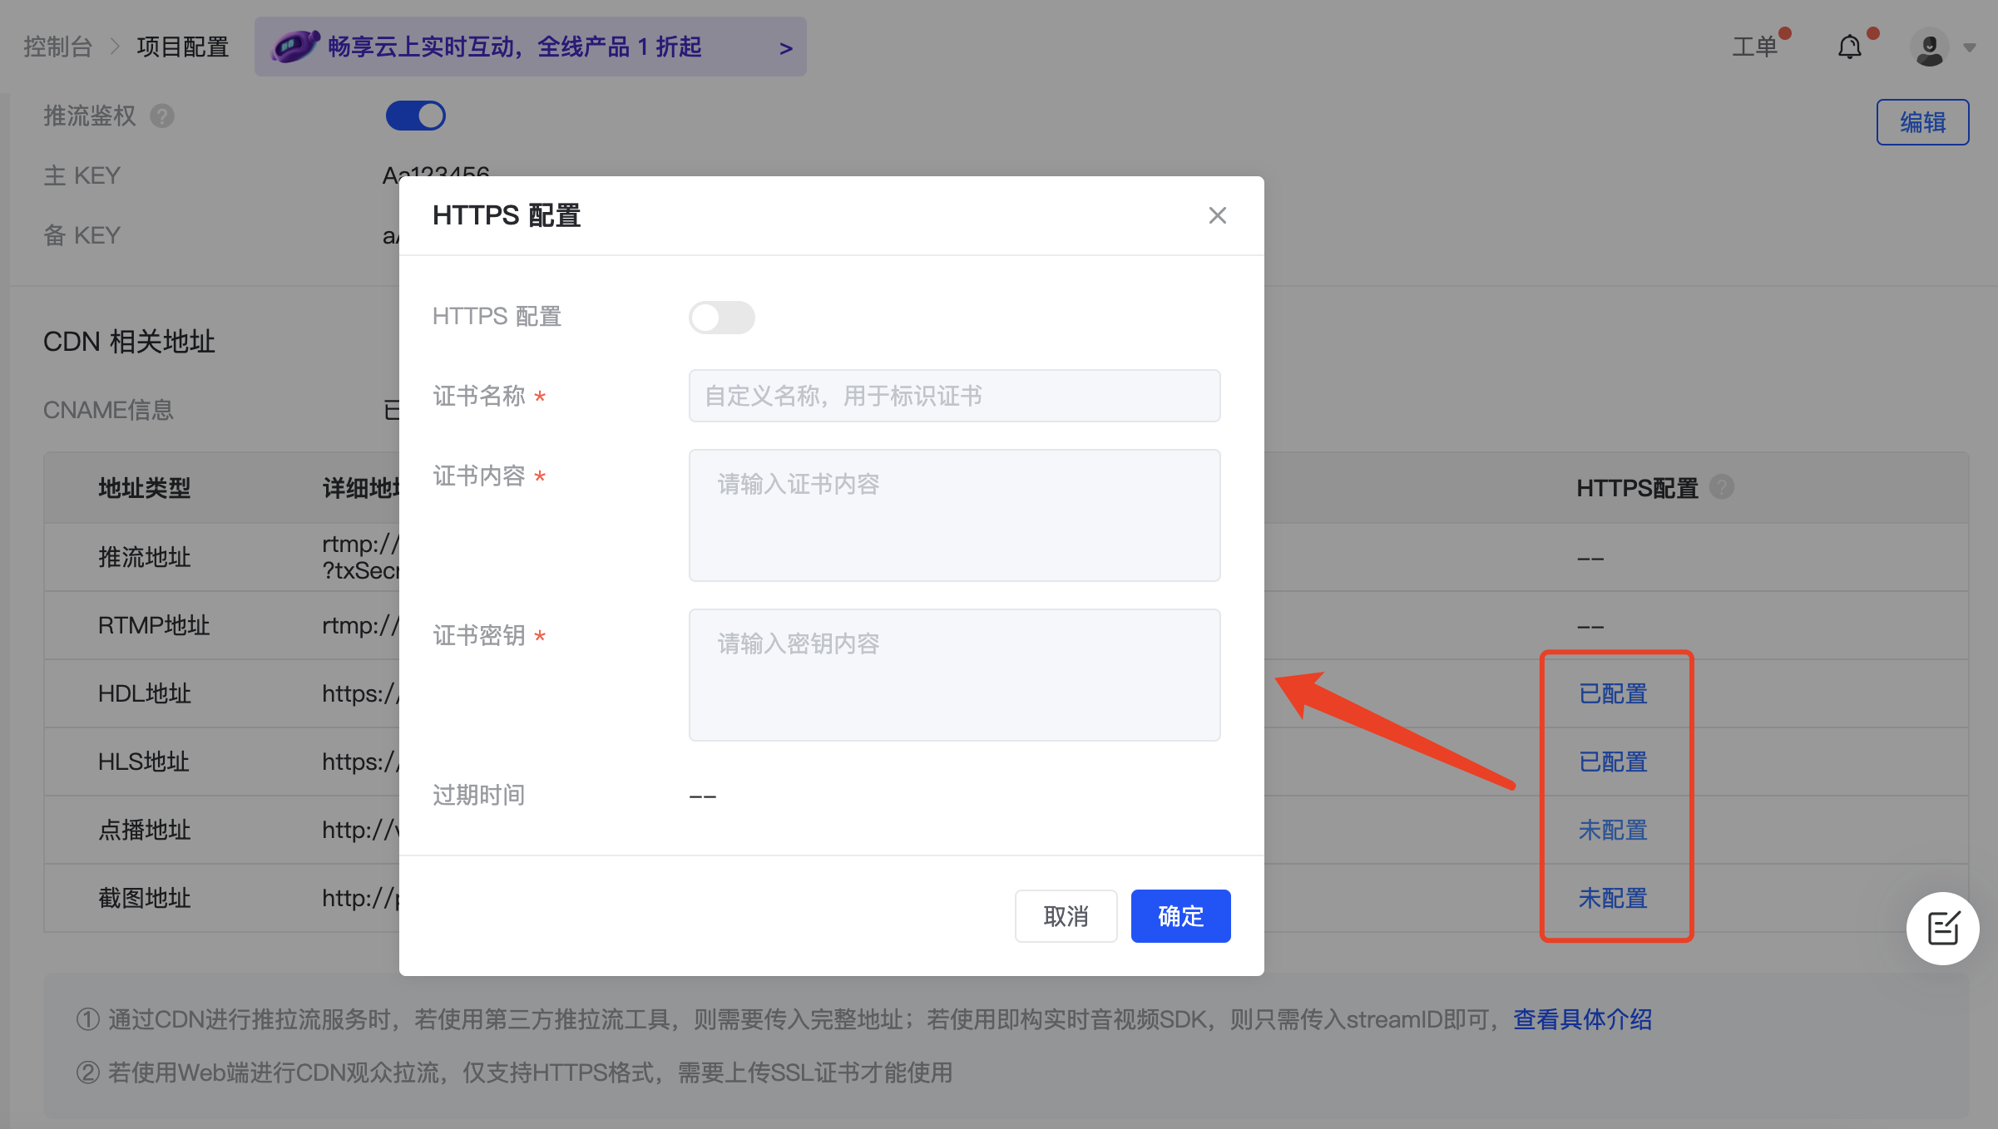Expand the account dropdown arrow
The image size is (1998, 1129).
(1970, 47)
